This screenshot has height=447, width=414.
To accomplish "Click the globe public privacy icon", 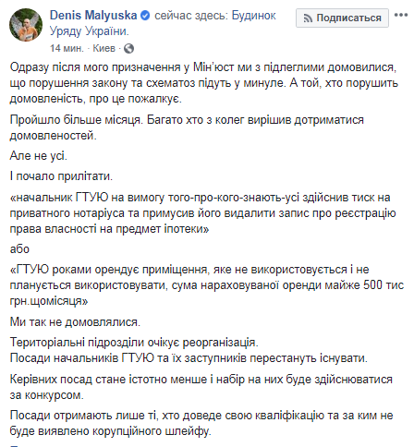I will [x=128, y=49].
